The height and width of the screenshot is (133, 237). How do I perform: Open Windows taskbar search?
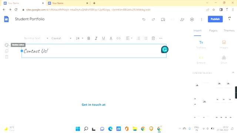(86, 129)
